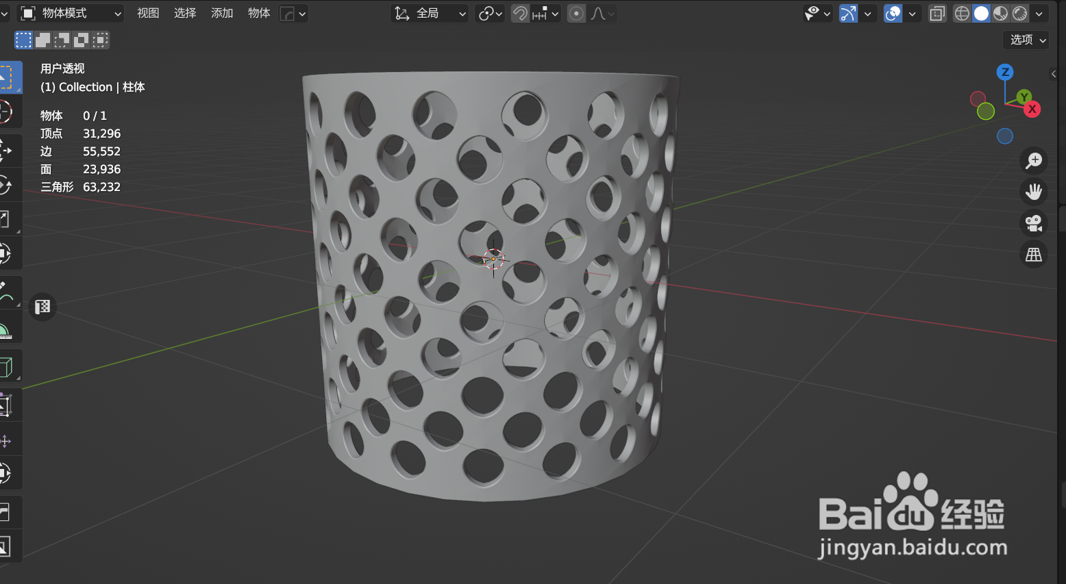Select the perforated cylinder object
Image resolution: width=1066 pixels, height=584 pixels.
click(492, 288)
